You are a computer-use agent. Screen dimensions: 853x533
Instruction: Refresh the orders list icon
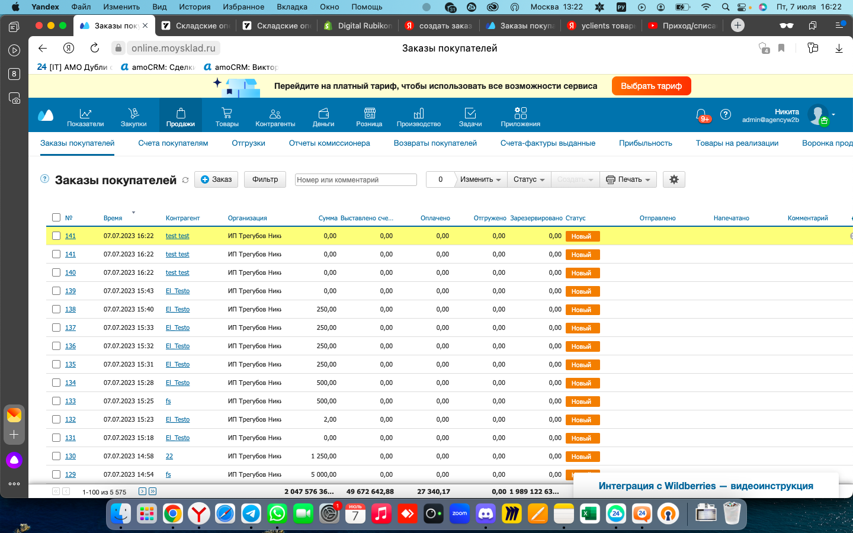(x=185, y=180)
